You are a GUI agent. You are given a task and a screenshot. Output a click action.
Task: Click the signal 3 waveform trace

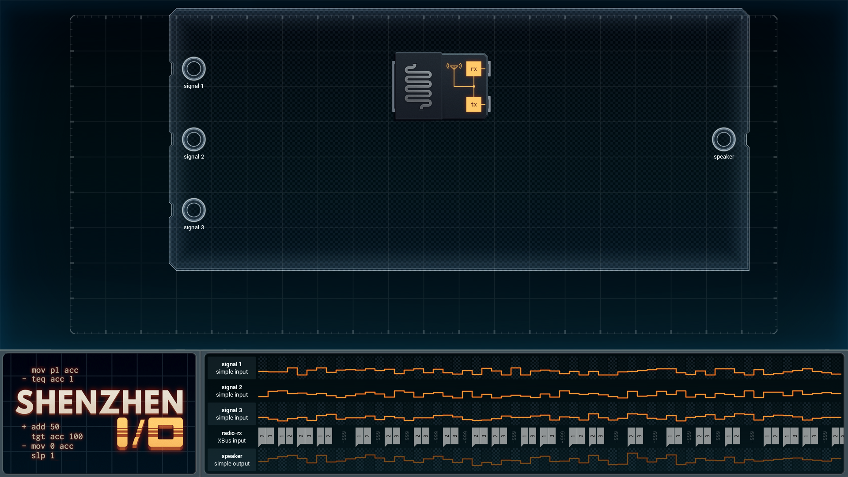[550, 416]
